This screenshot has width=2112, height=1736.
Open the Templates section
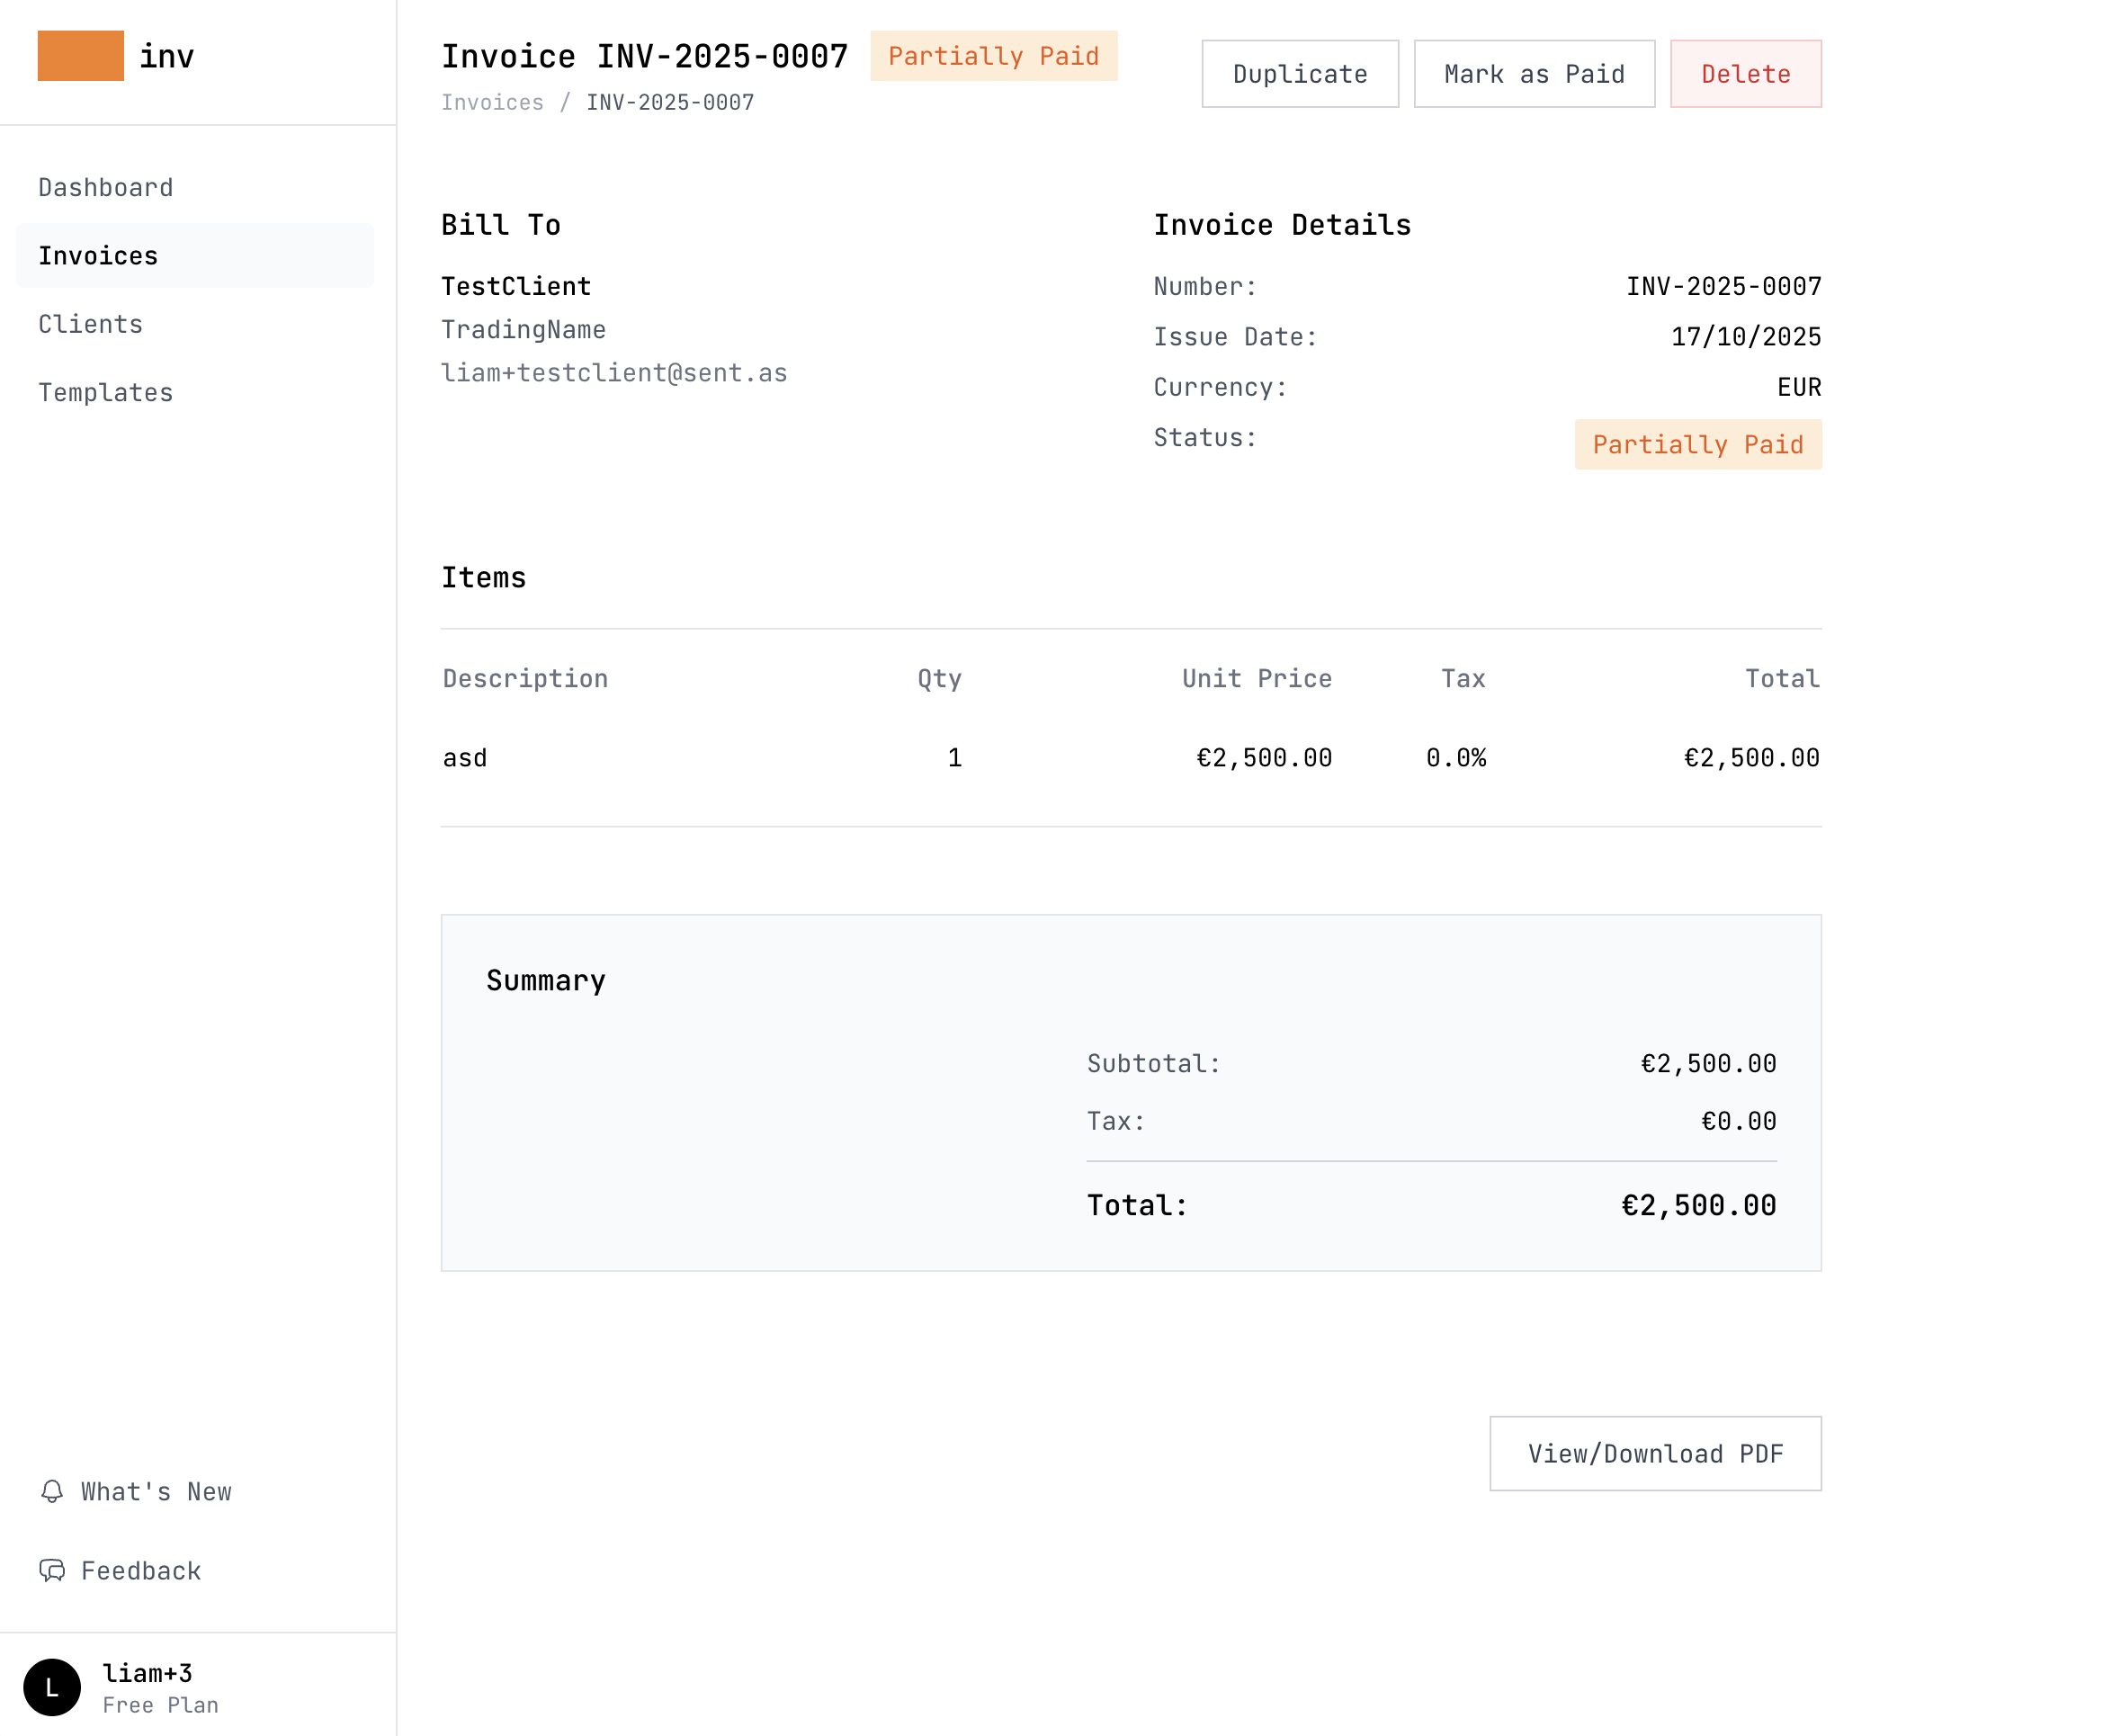pyautogui.click(x=106, y=393)
